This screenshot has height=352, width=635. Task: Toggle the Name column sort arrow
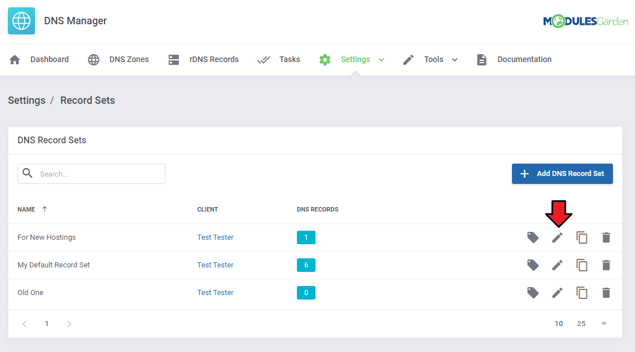click(45, 209)
